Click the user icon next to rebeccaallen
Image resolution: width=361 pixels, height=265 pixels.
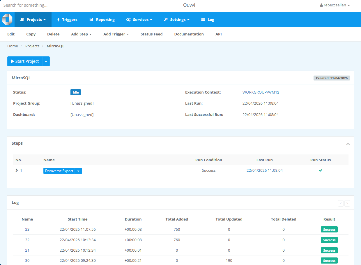tap(321, 5)
